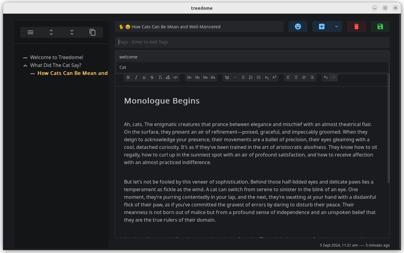This screenshot has height=253, width=404.
Task: Collapse all notes in the sidebar tree
Action: coord(72,32)
